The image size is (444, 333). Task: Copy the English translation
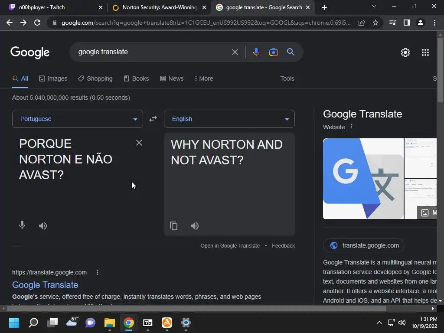[x=173, y=226]
